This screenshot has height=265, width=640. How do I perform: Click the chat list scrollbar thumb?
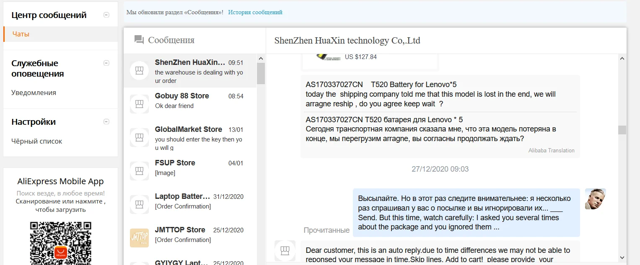[x=261, y=74]
